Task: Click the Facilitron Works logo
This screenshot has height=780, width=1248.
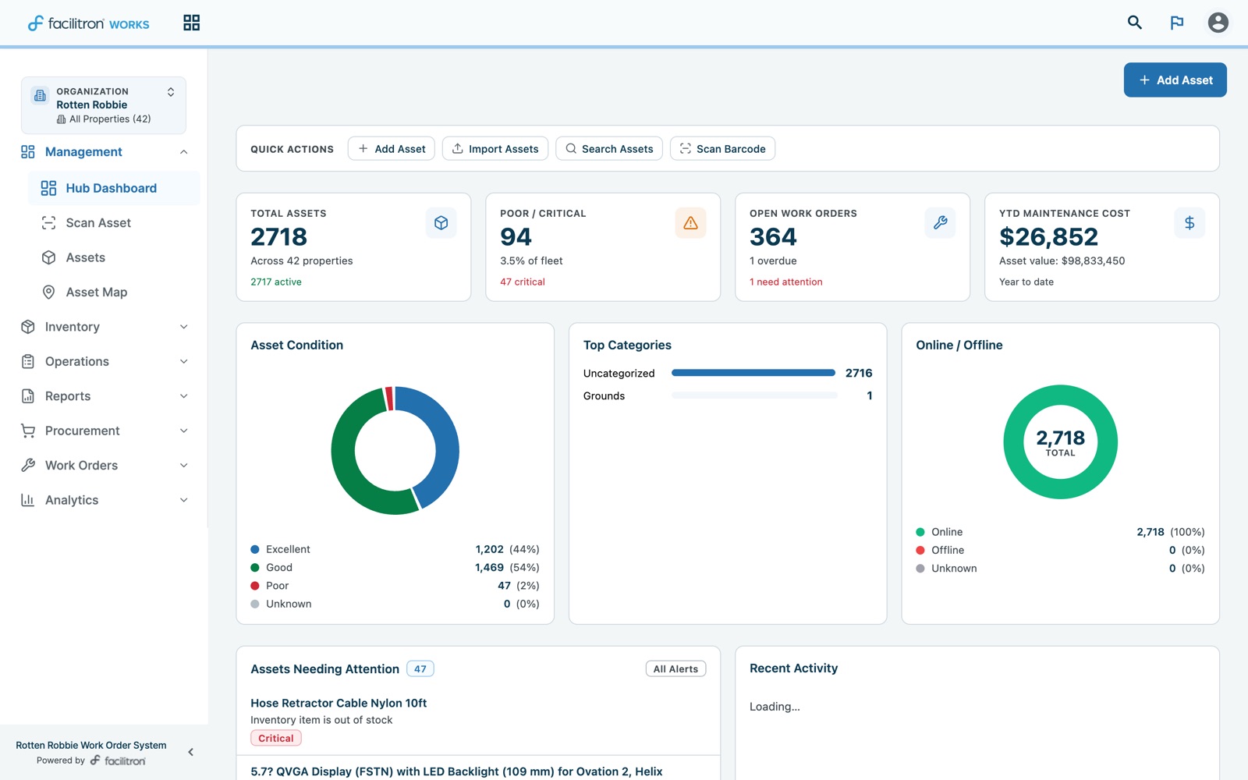Action: click(88, 23)
